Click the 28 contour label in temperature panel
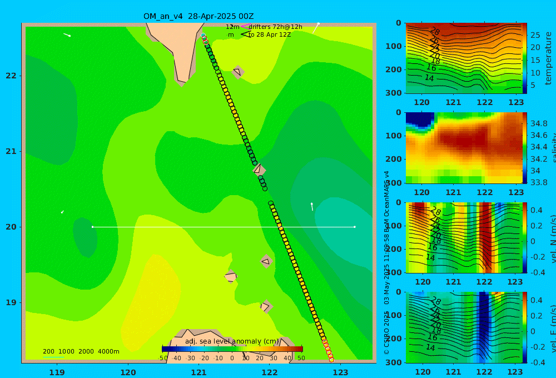This screenshot has width=556, height=378. pos(434,31)
